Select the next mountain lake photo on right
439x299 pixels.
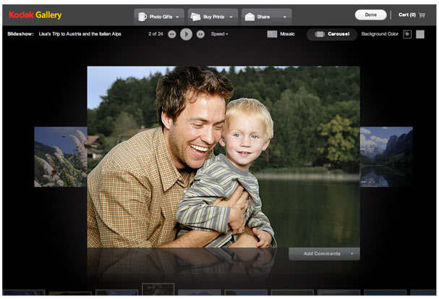(386, 156)
